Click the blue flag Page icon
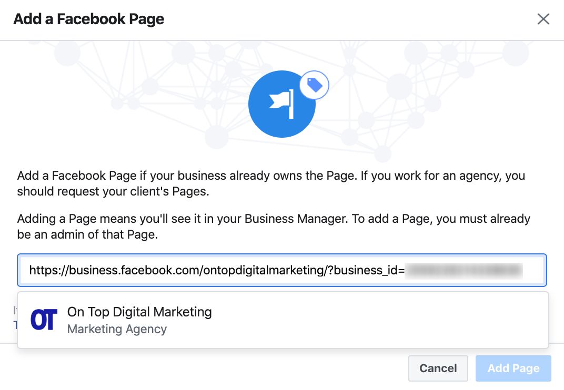564x390 pixels. point(282,104)
